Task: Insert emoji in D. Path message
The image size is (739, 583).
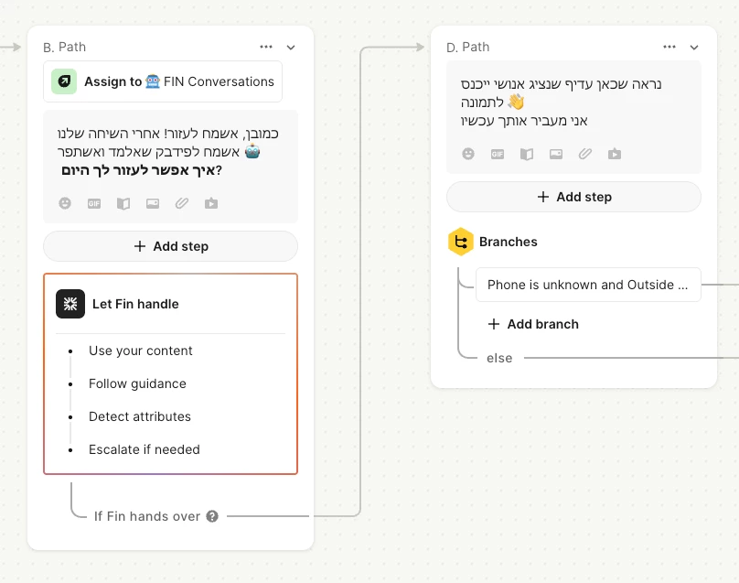Action: [x=468, y=154]
